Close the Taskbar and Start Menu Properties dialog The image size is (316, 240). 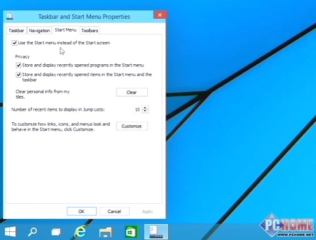click(x=160, y=15)
